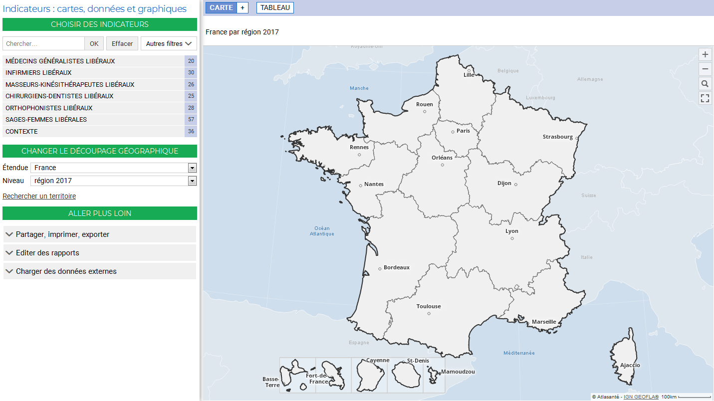Click the ALLER PLUS LOIN header
Screen dimensions: 714x401
point(100,213)
